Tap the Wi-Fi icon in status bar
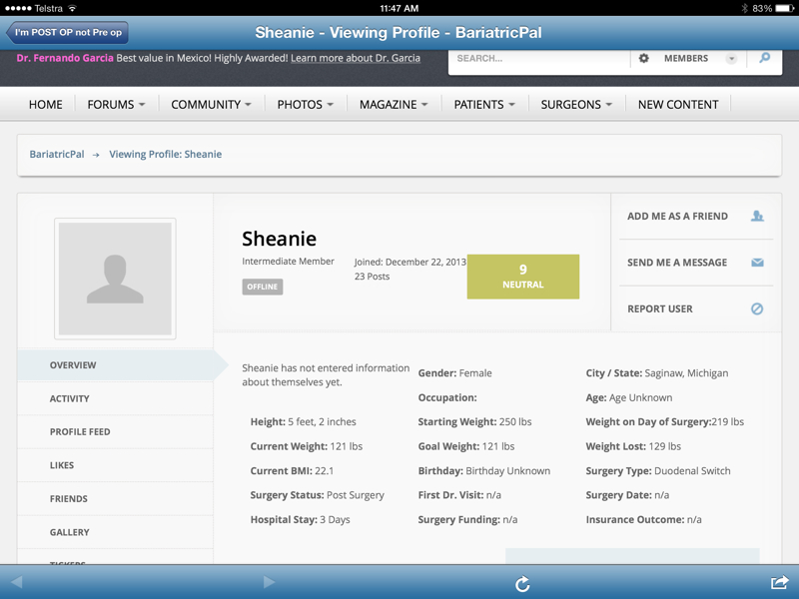Screen dimensions: 799x599 pyautogui.click(x=72, y=8)
